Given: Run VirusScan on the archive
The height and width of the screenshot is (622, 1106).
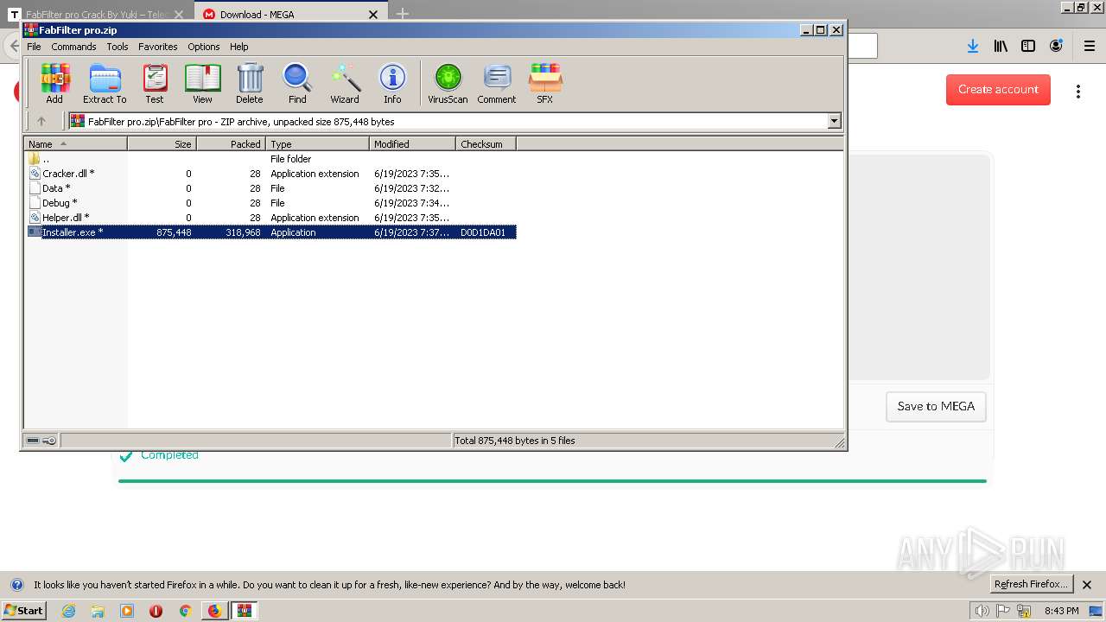Looking at the screenshot, I should (x=448, y=84).
